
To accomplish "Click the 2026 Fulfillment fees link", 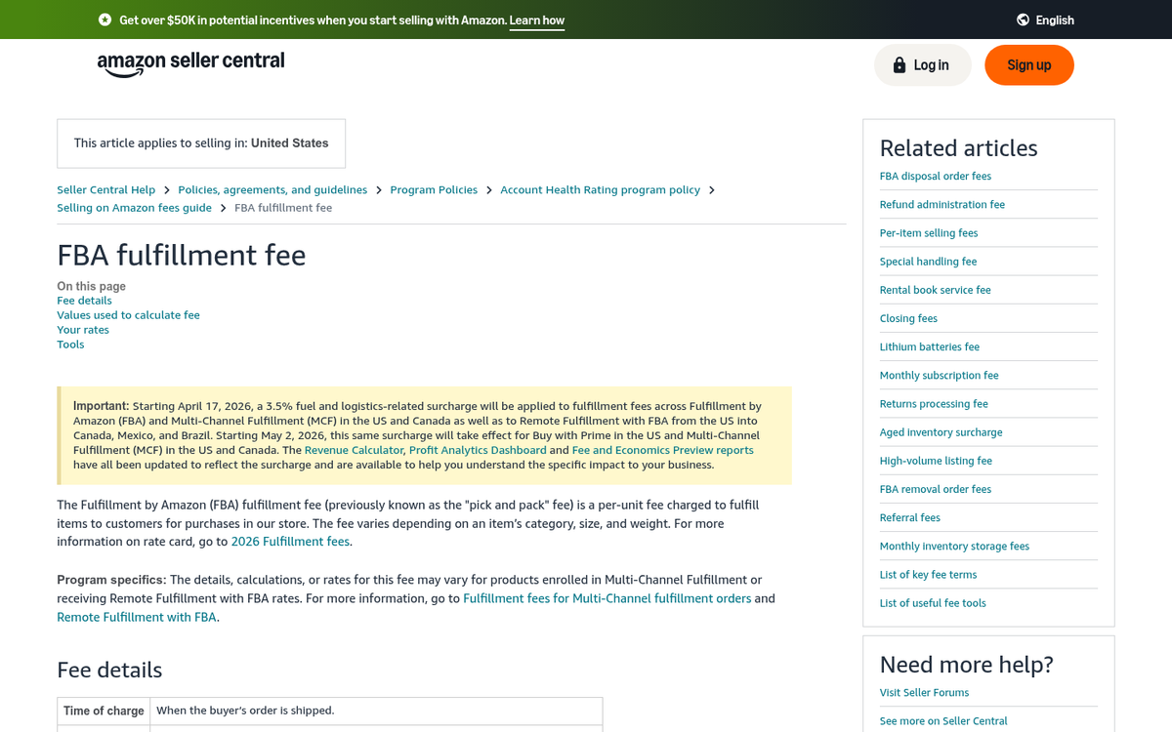I will 290,541.
